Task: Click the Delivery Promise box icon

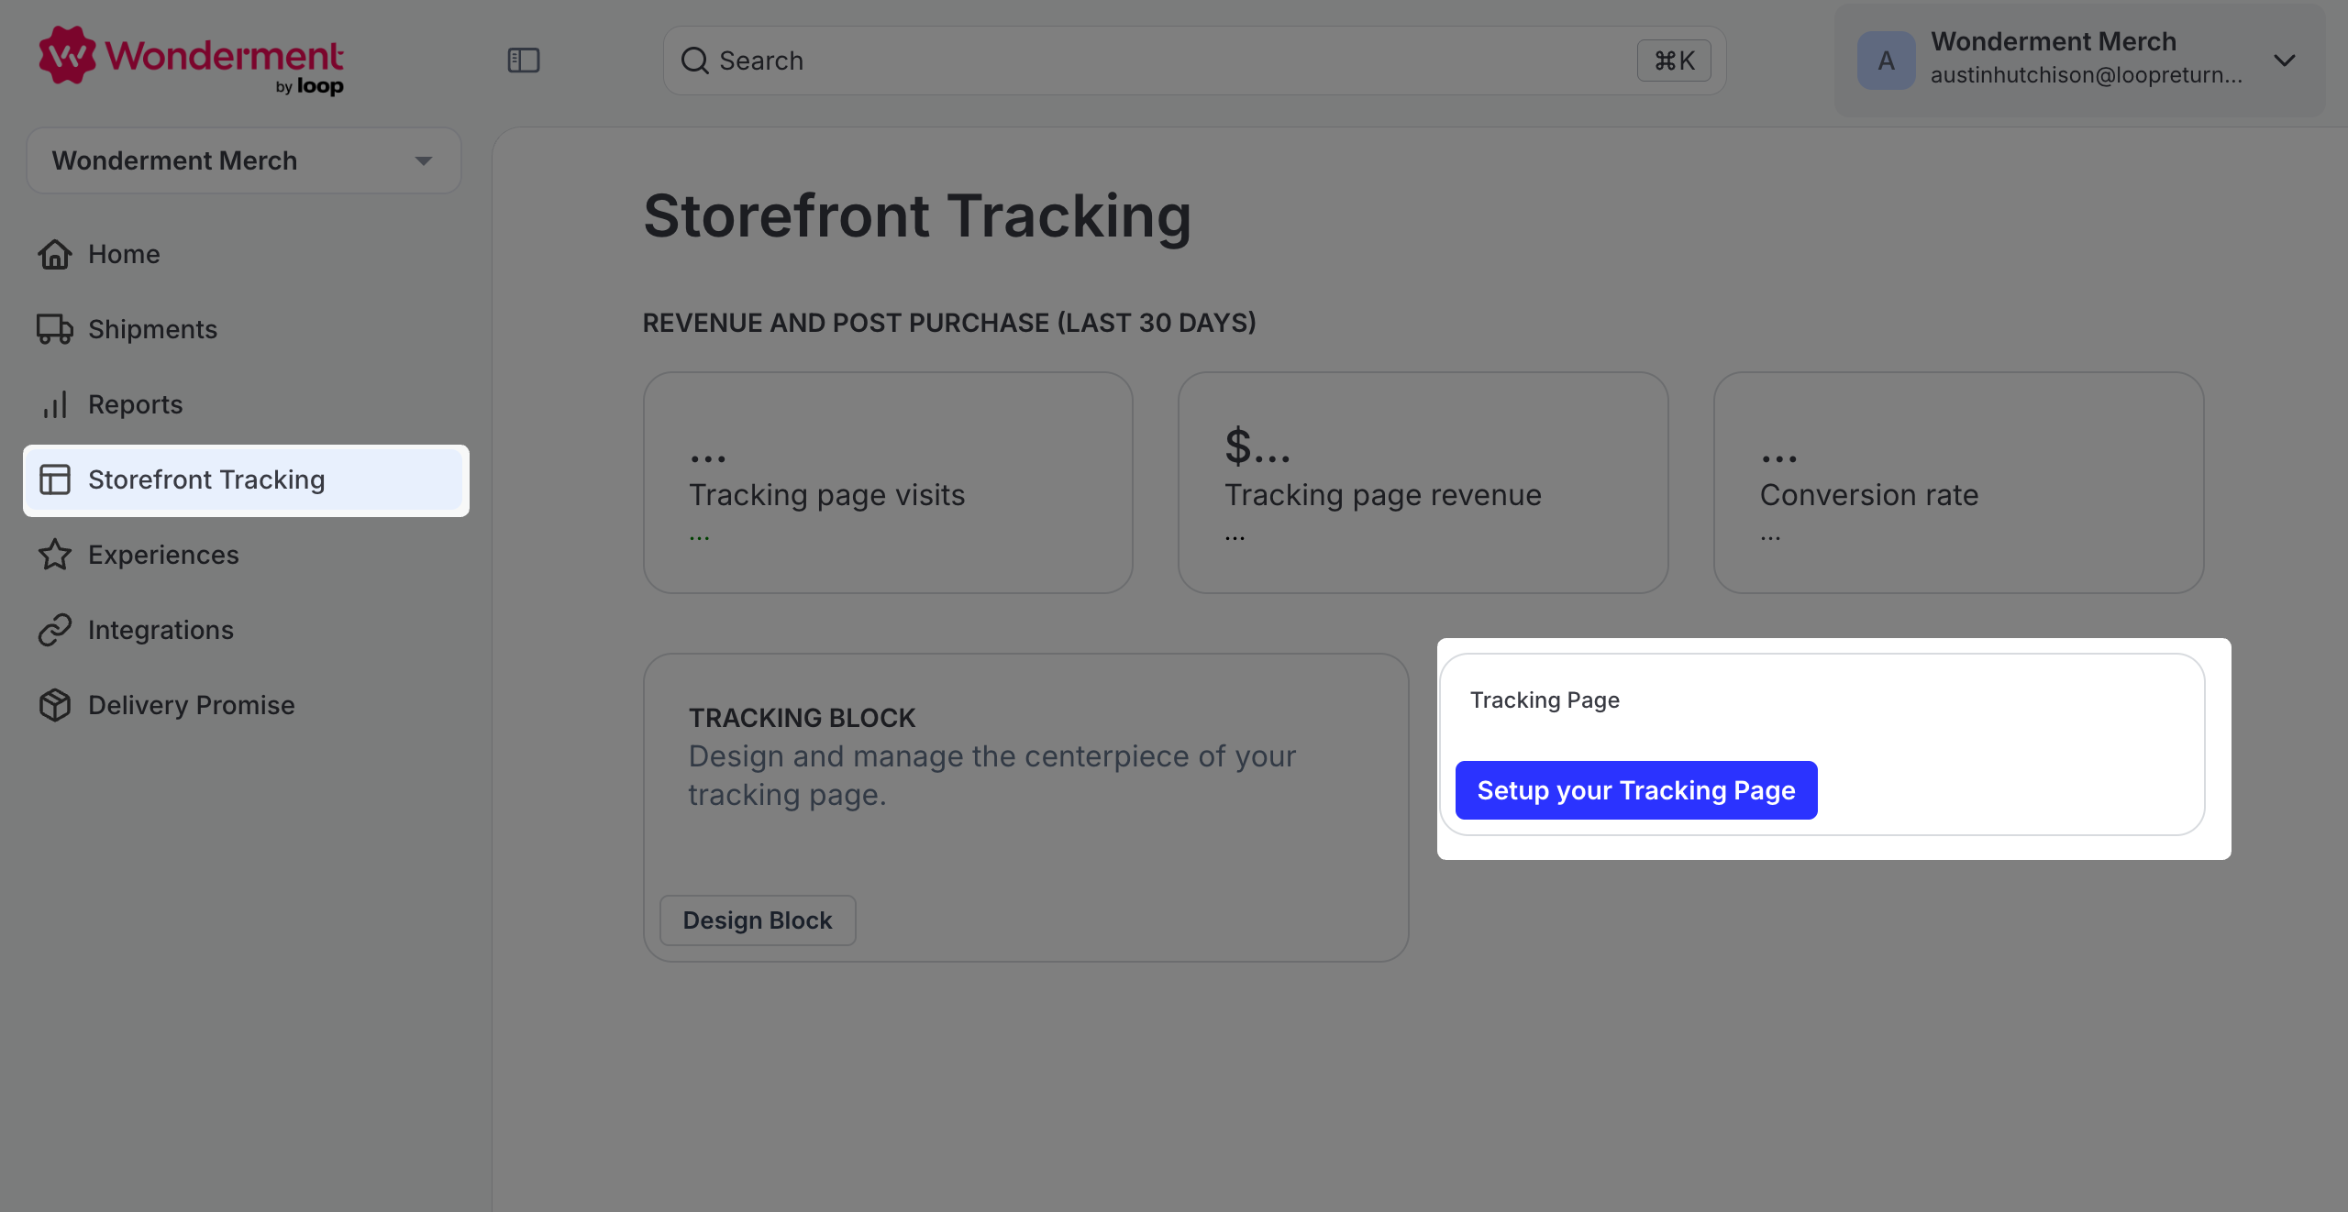Action: pyautogui.click(x=55, y=705)
